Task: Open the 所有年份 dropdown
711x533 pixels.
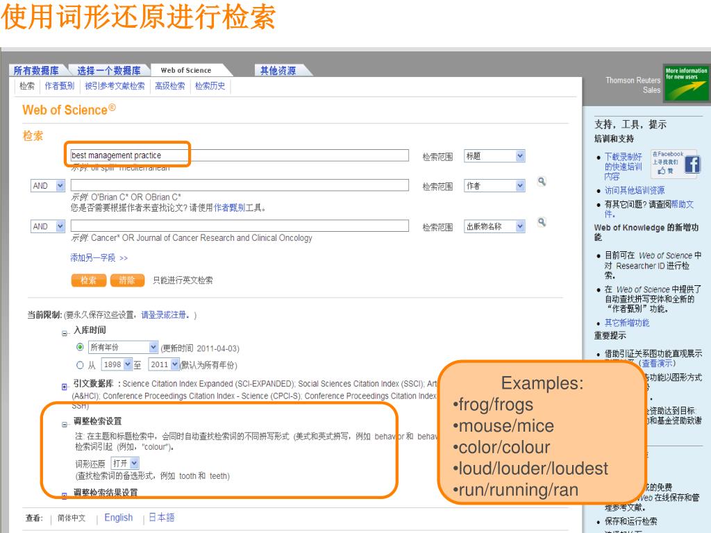Action: pyautogui.click(x=123, y=347)
